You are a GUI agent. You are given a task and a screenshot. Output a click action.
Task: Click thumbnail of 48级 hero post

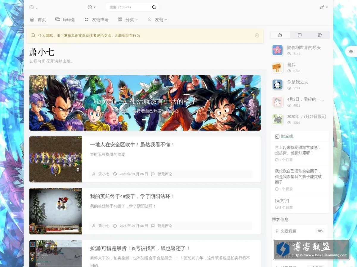[55, 211]
